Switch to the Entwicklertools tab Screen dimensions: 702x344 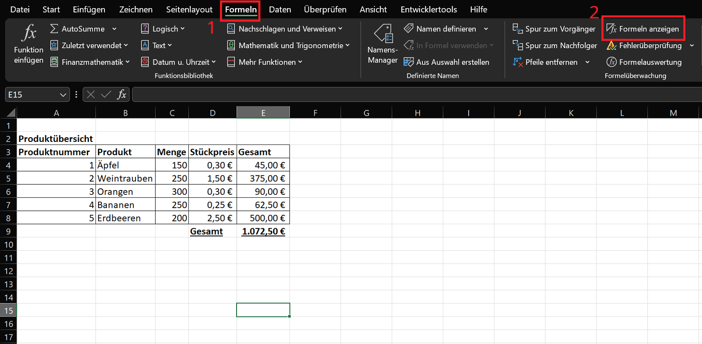click(x=429, y=9)
